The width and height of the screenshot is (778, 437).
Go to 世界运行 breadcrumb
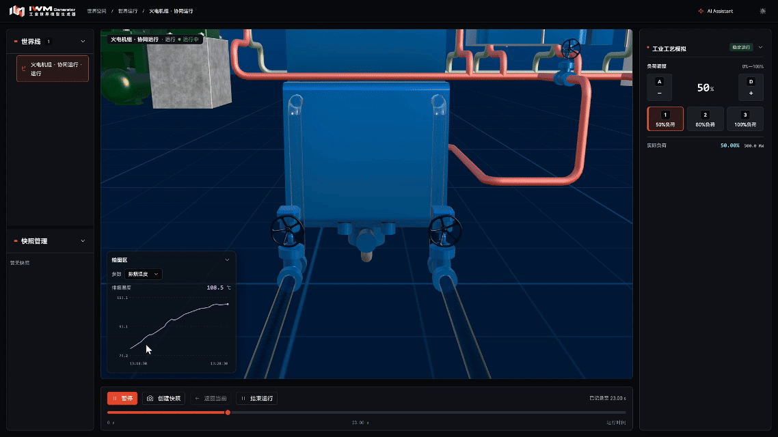point(128,11)
